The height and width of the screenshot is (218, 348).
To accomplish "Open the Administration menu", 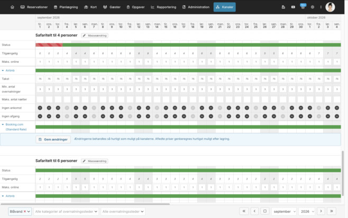I will tap(196, 7).
